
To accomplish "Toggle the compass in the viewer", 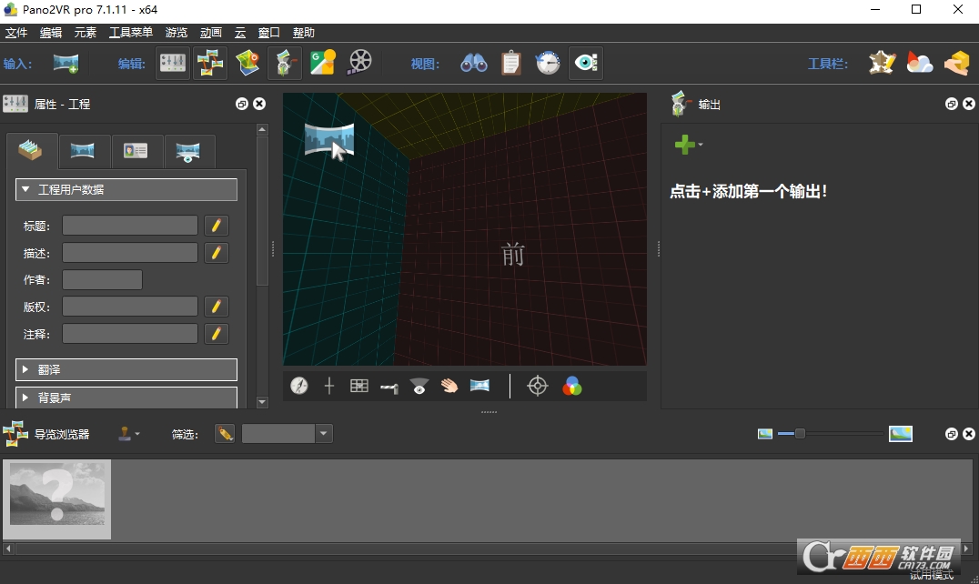I will tap(299, 387).
